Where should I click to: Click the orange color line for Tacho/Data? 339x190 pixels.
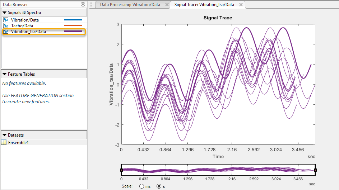coord(73,25)
